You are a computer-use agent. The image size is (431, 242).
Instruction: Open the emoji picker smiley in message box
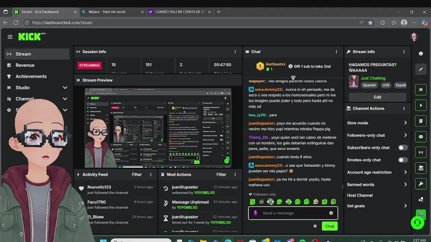pos(331,213)
